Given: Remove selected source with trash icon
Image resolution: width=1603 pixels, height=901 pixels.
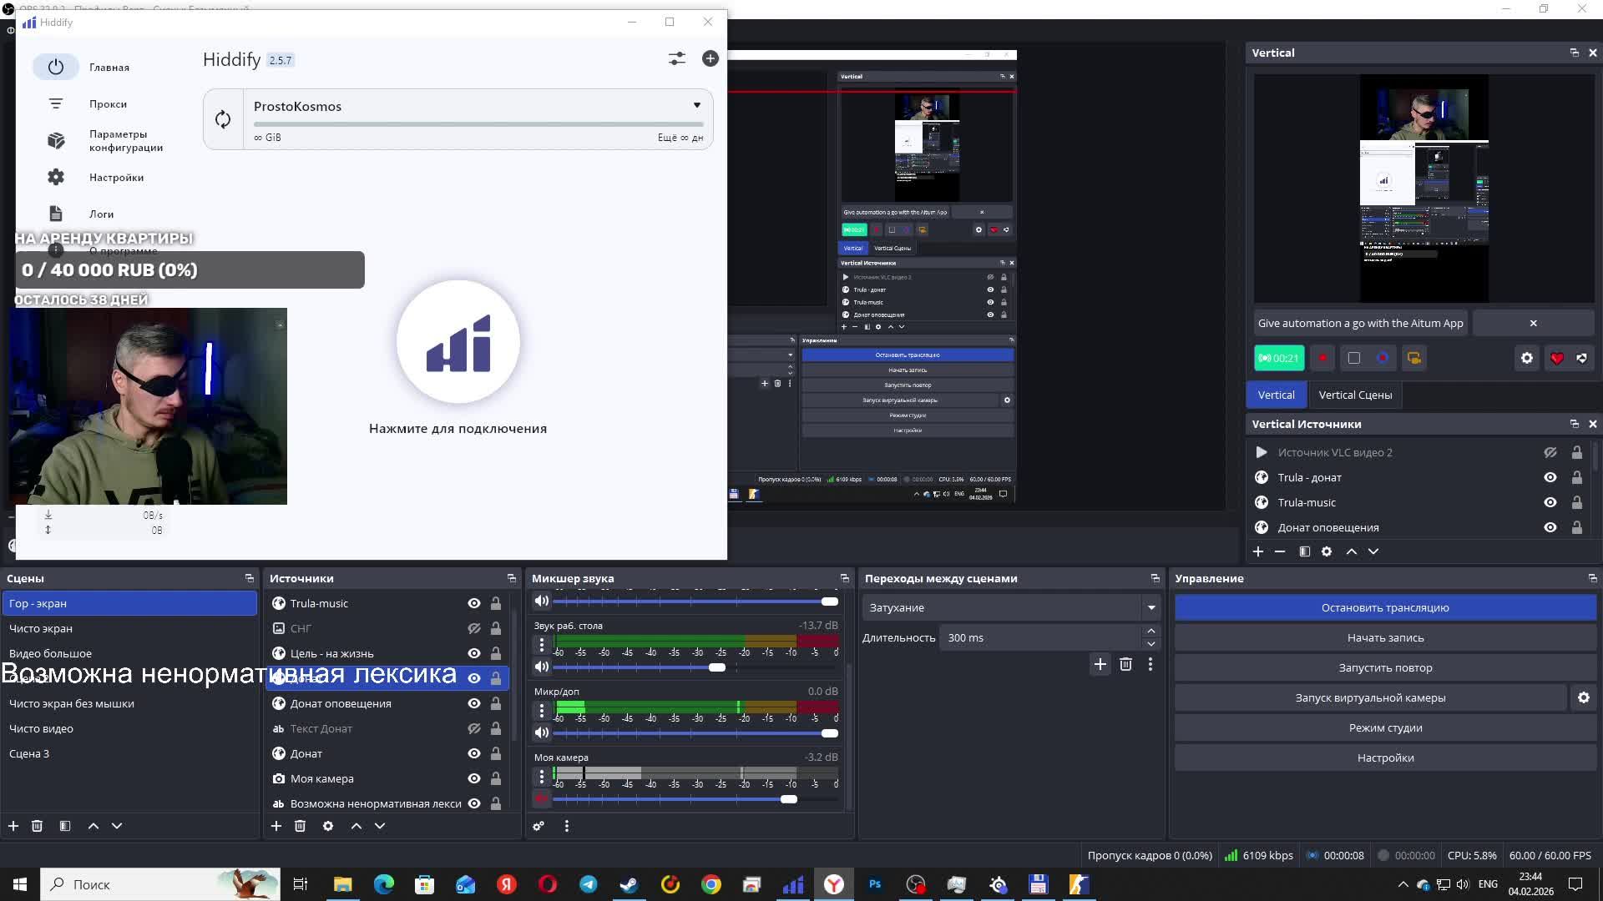Looking at the screenshot, I should (x=300, y=826).
